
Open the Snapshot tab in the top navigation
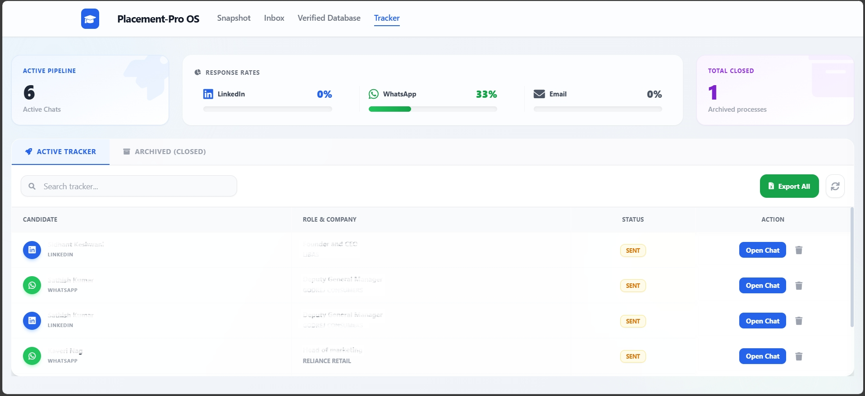(x=233, y=18)
